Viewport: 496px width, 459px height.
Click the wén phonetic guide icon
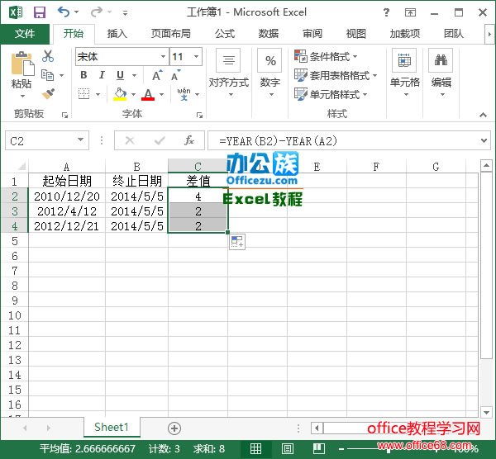pos(184,94)
